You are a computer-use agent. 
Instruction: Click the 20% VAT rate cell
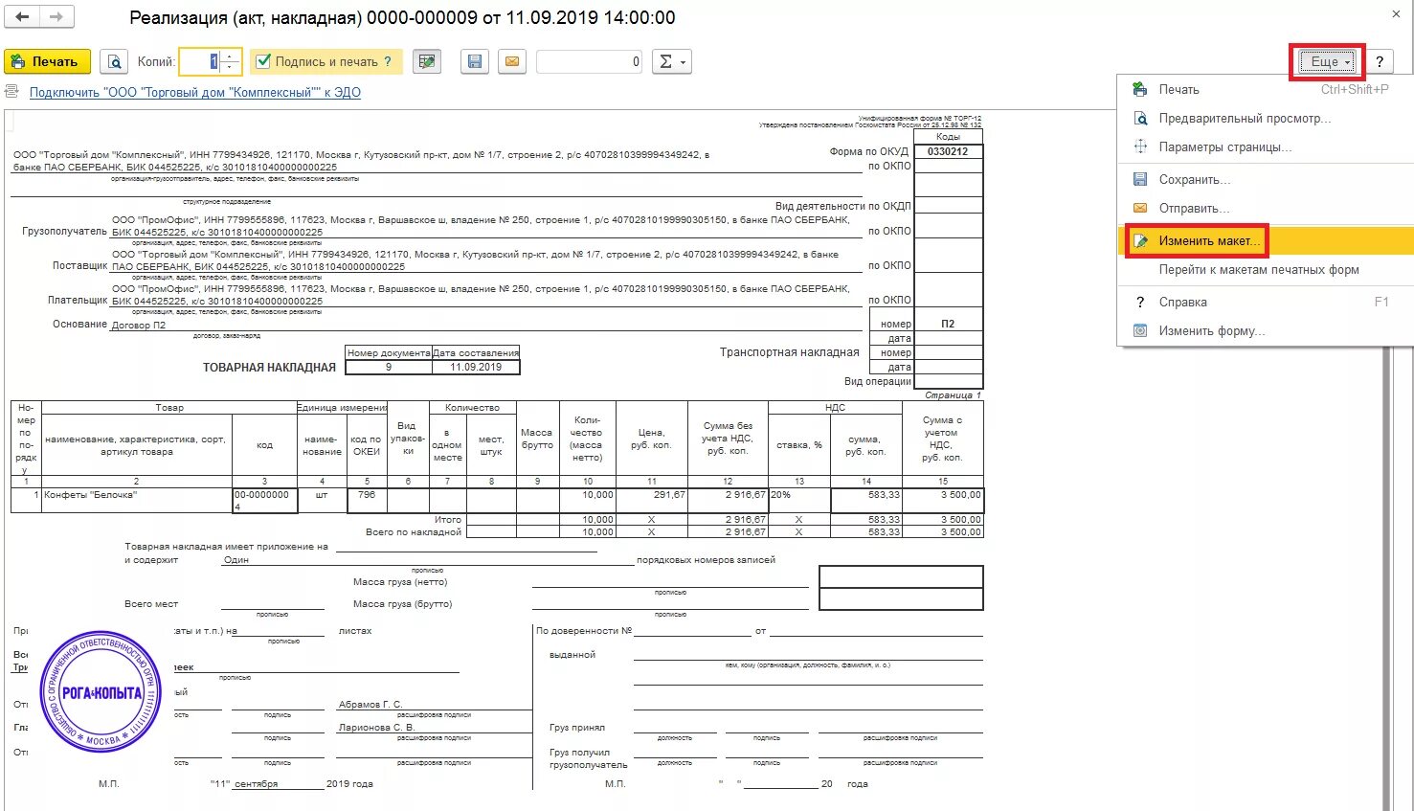coord(799,500)
